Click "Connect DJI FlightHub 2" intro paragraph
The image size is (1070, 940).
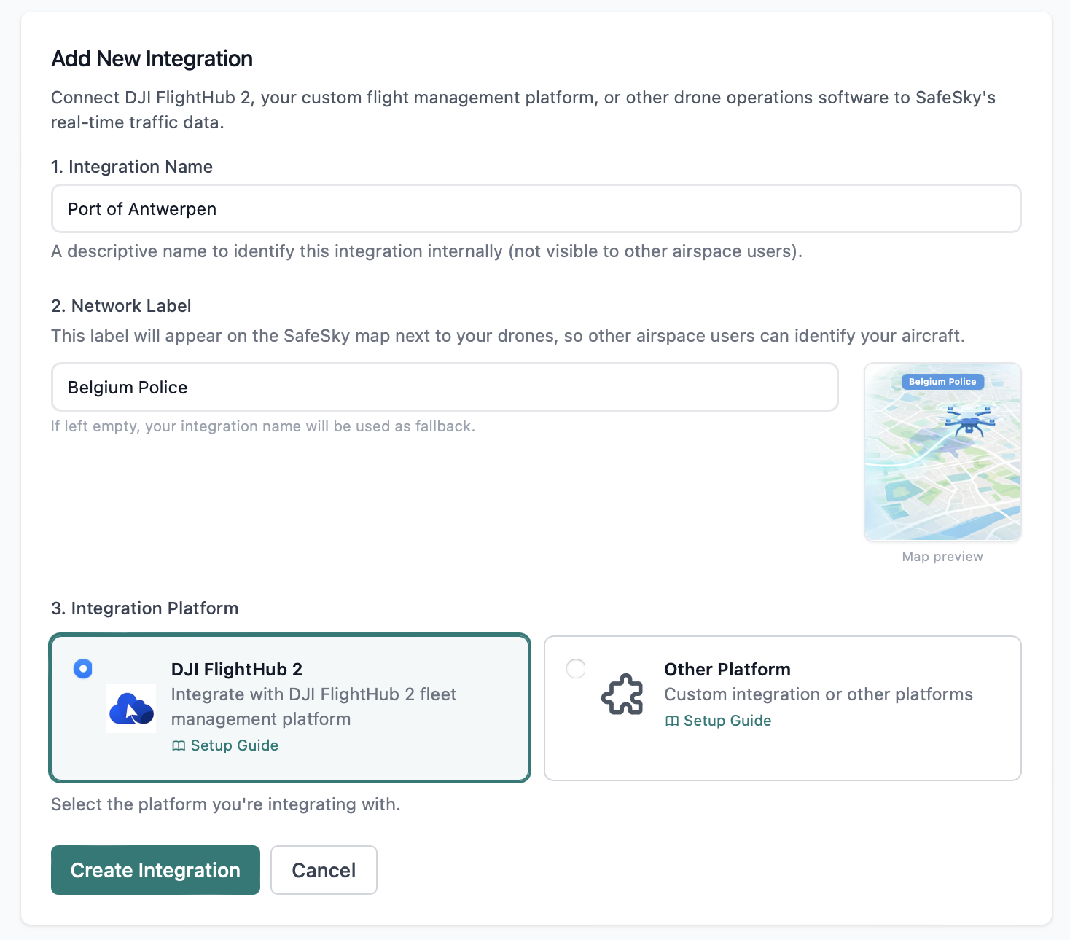(x=523, y=110)
